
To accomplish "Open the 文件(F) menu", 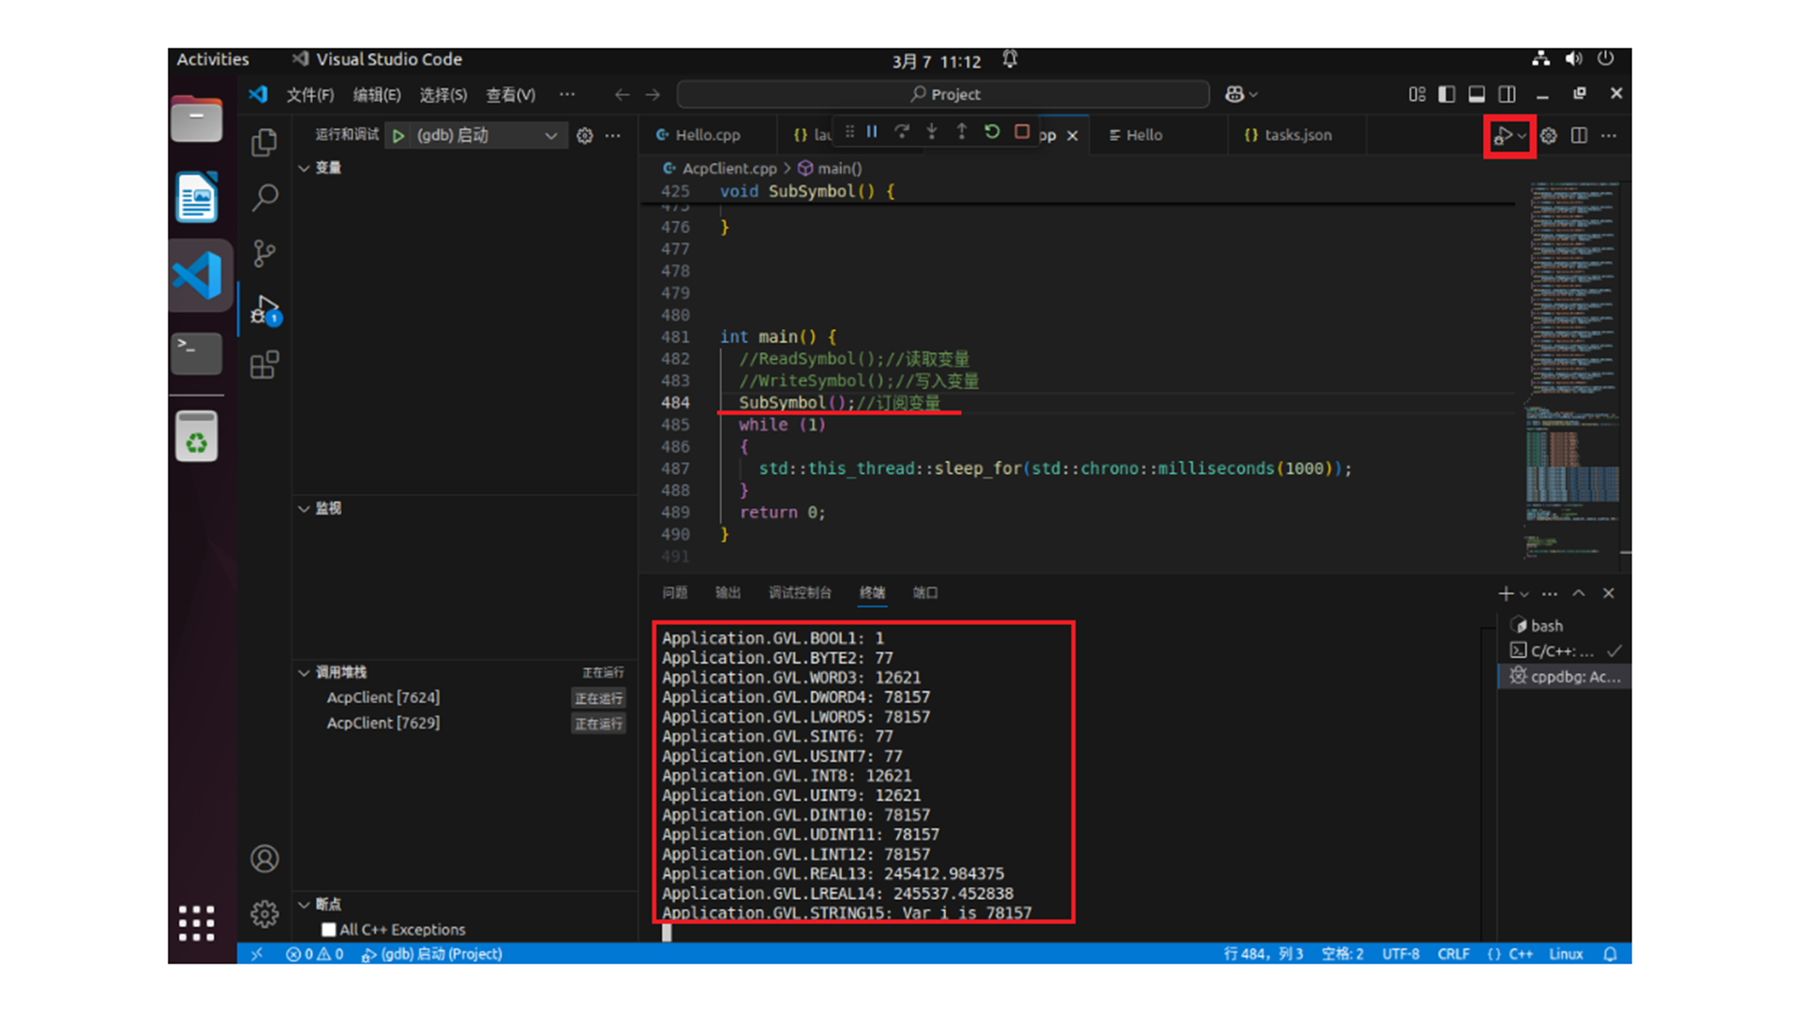I will coord(309,95).
